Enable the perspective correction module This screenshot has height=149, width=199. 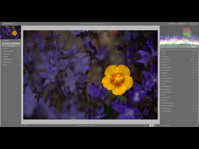(x=161, y=103)
